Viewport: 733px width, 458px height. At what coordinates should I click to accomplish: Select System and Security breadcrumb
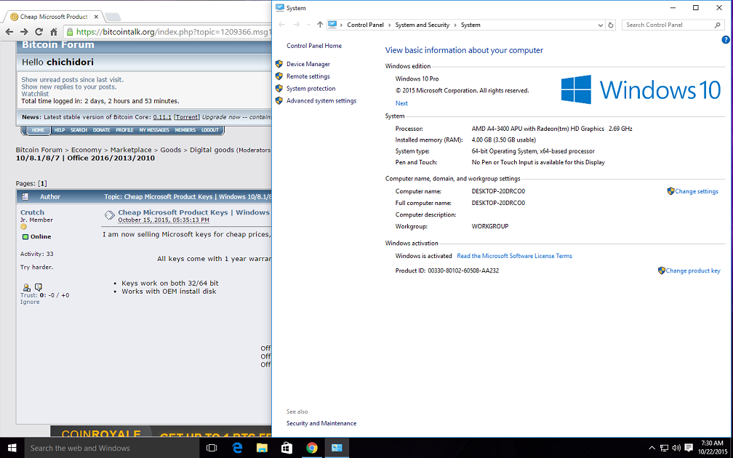click(x=422, y=25)
